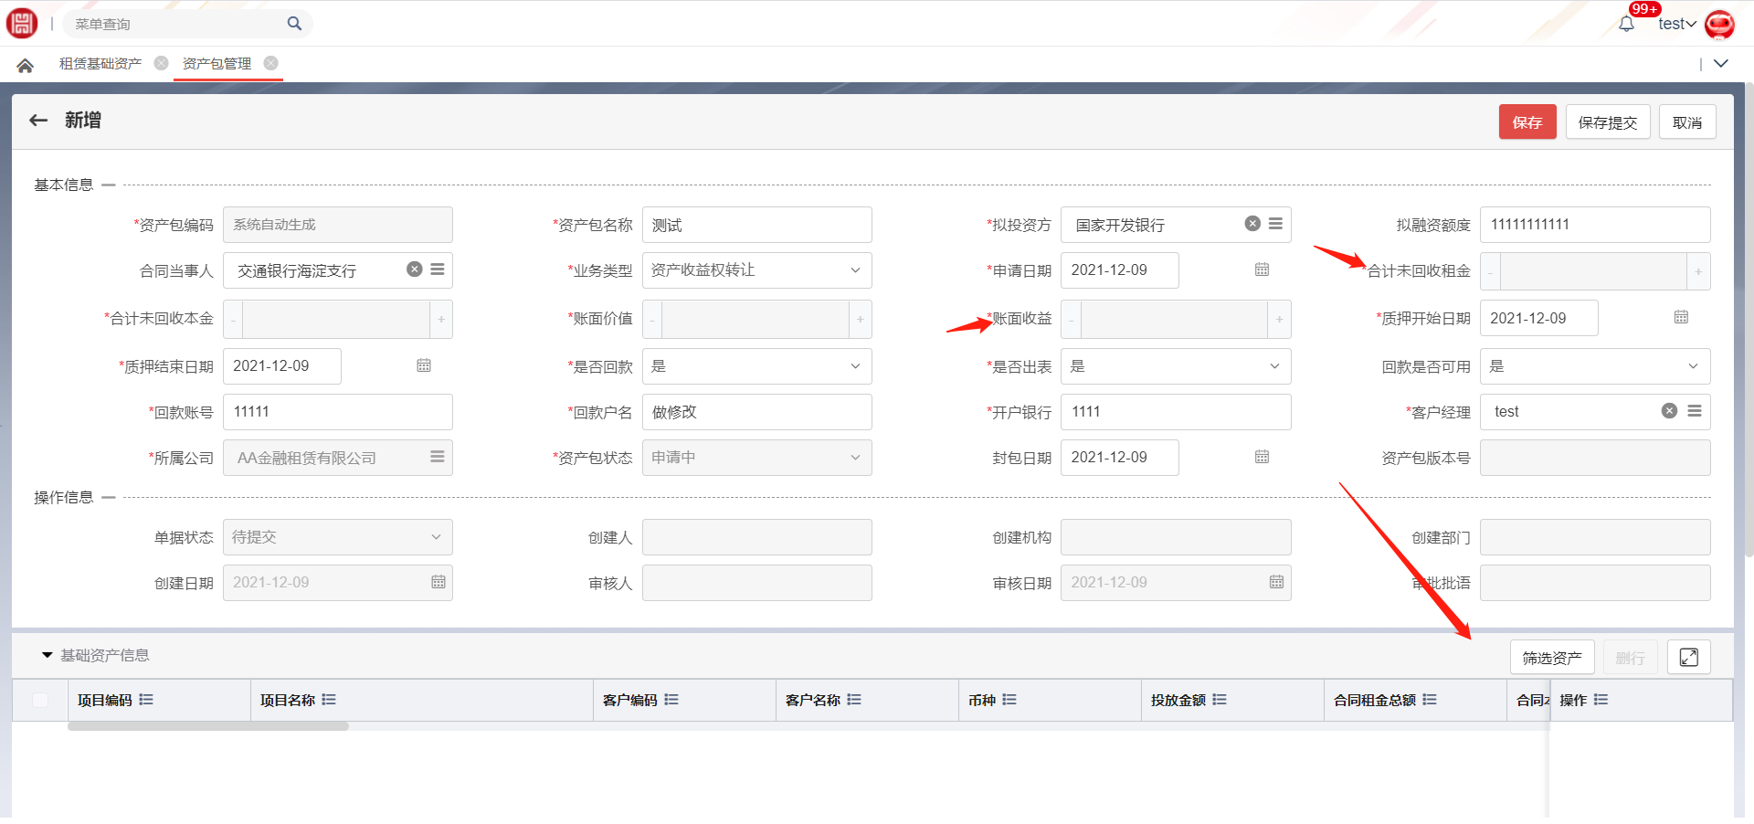Open the 是否出表 dropdown
The width and height of the screenshot is (1754, 824).
[1176, 366]
